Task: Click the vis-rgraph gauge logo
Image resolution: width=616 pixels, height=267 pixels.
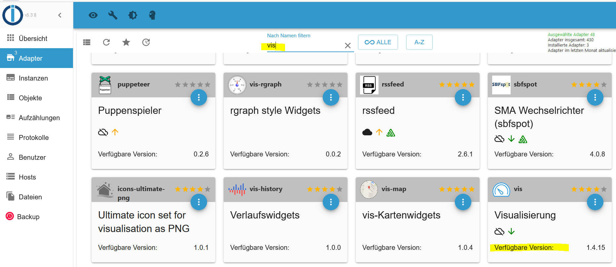Action: [237, 85]
